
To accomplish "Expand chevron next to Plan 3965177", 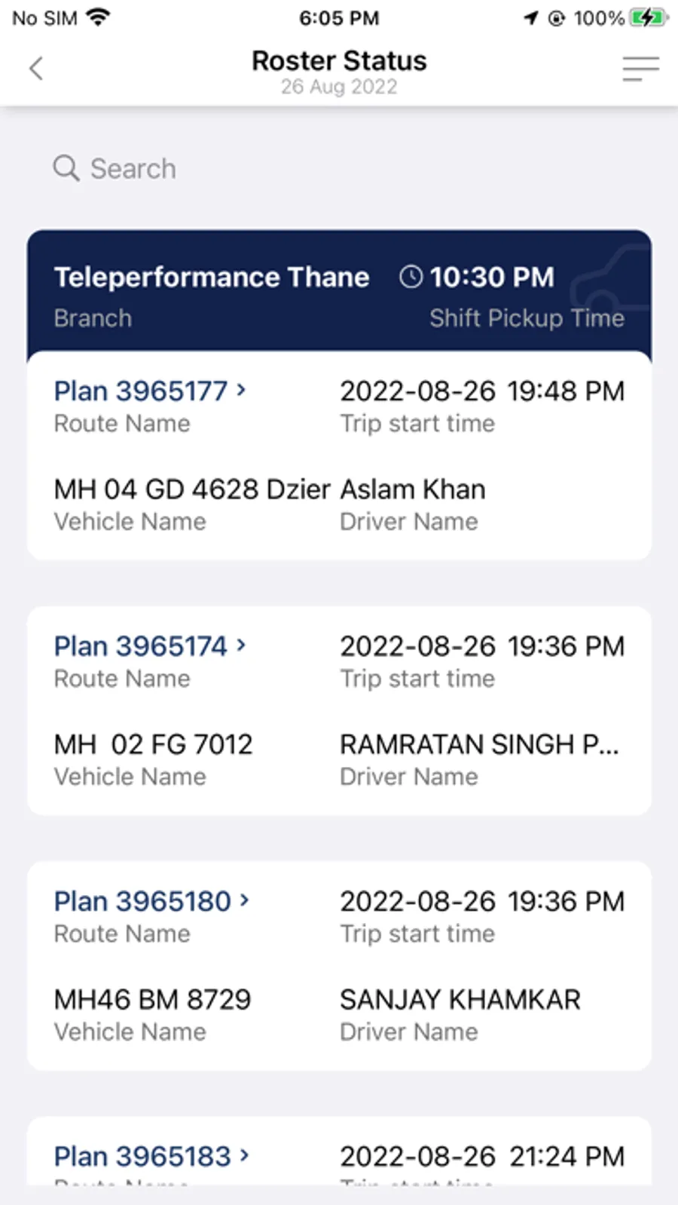I will point(241,390).
